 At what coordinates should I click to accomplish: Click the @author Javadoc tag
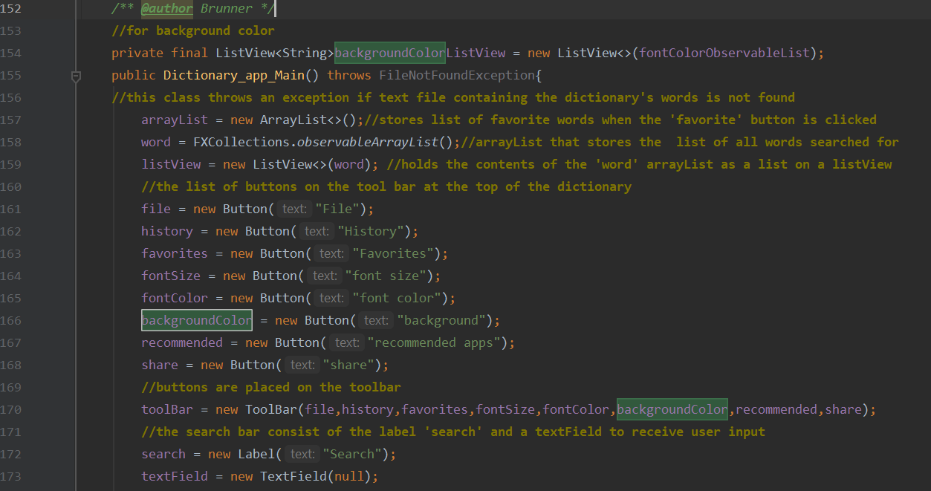[x=167, y=9]
